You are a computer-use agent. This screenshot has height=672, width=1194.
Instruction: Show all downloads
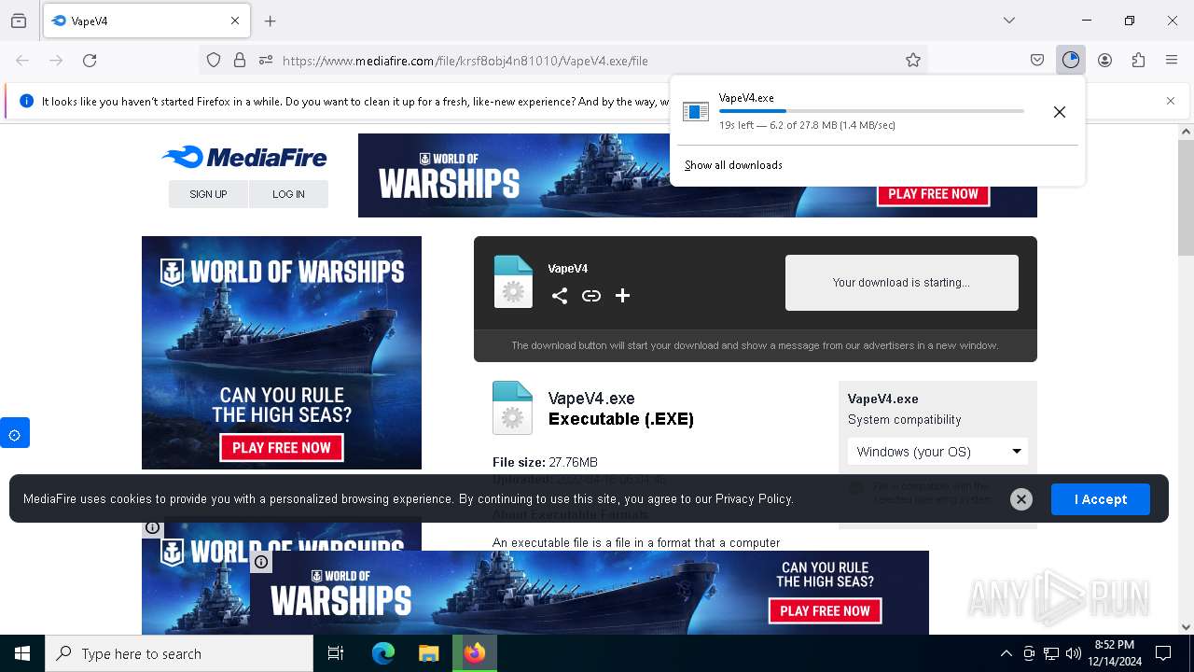pyautogui.click(x=733, y=165)
